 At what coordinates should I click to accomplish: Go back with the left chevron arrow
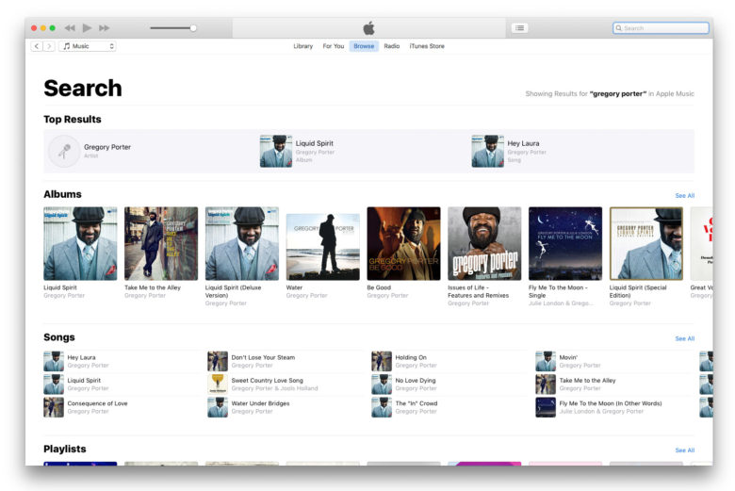37,46
